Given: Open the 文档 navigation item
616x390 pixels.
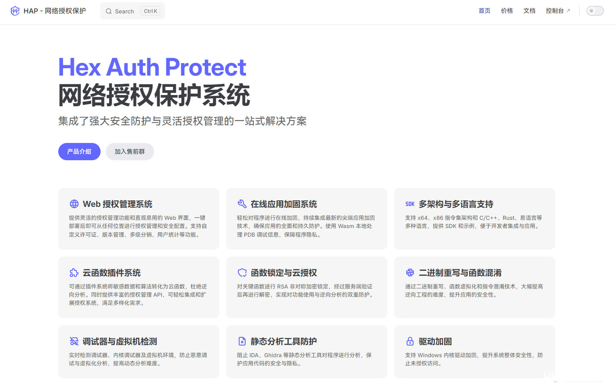Looking at the screenshot, I should pos(529,11).
